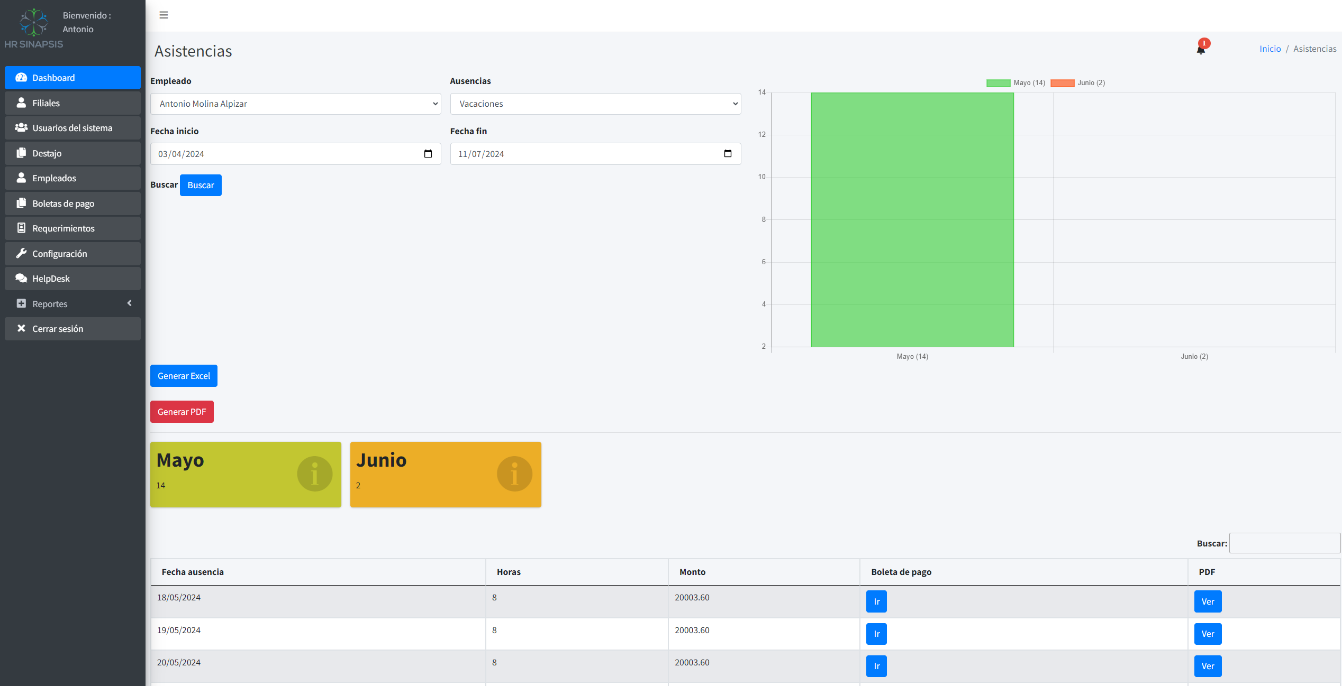Open HelpDesk menu item
Image resolution: width=1342 pixels, height=686 pixels.
(x=72, y=279)
